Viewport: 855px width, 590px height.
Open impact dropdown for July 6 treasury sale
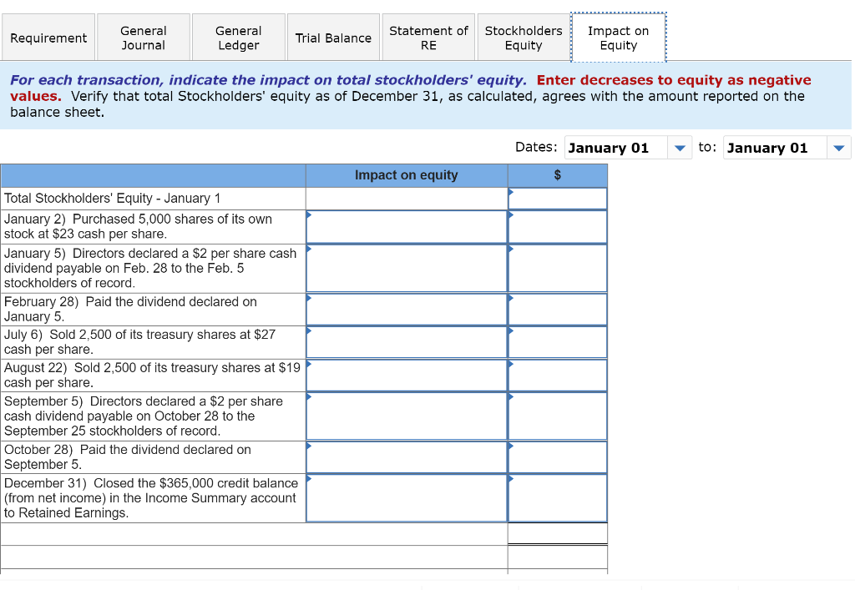click(407, 342)
